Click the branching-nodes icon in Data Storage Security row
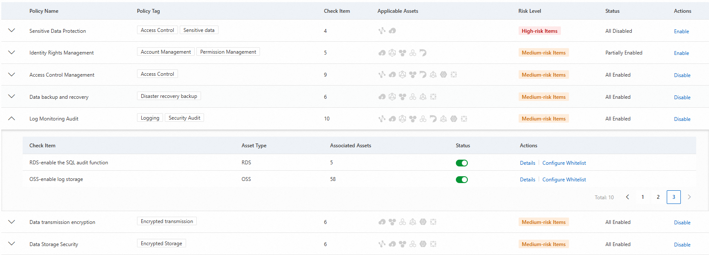 pyautogui.click(x=382, y=244)
